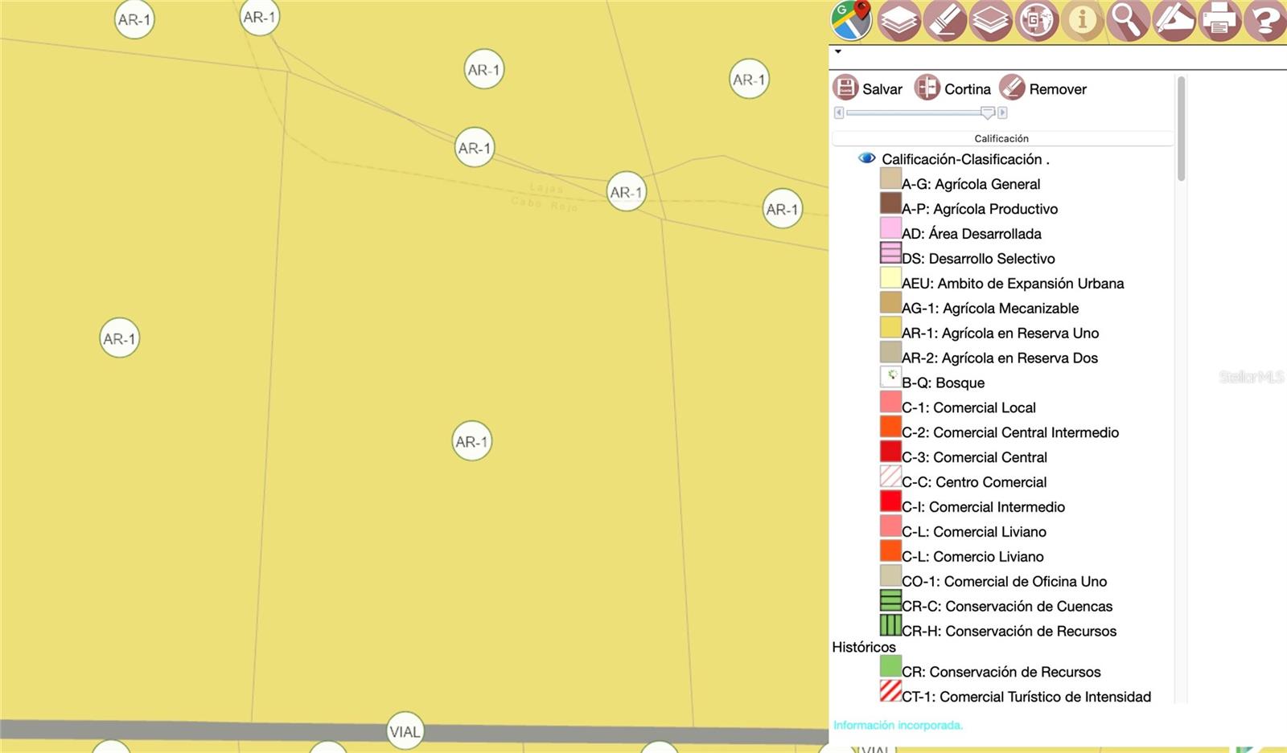Click the layer opacity slider handle

tap(988, 113)
